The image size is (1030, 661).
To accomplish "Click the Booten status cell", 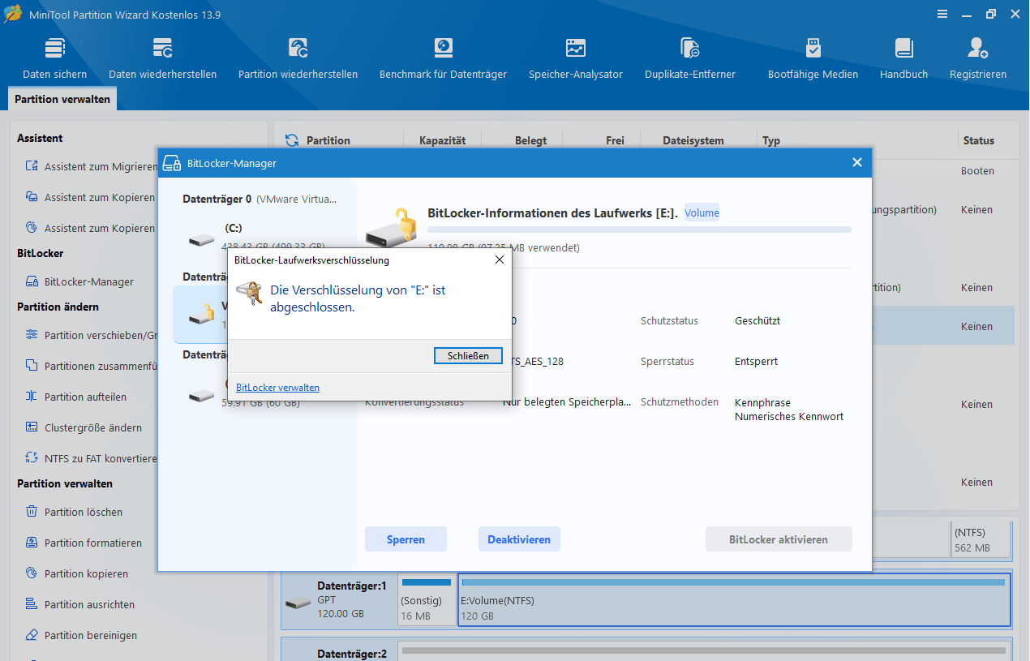I will point(977,171).
